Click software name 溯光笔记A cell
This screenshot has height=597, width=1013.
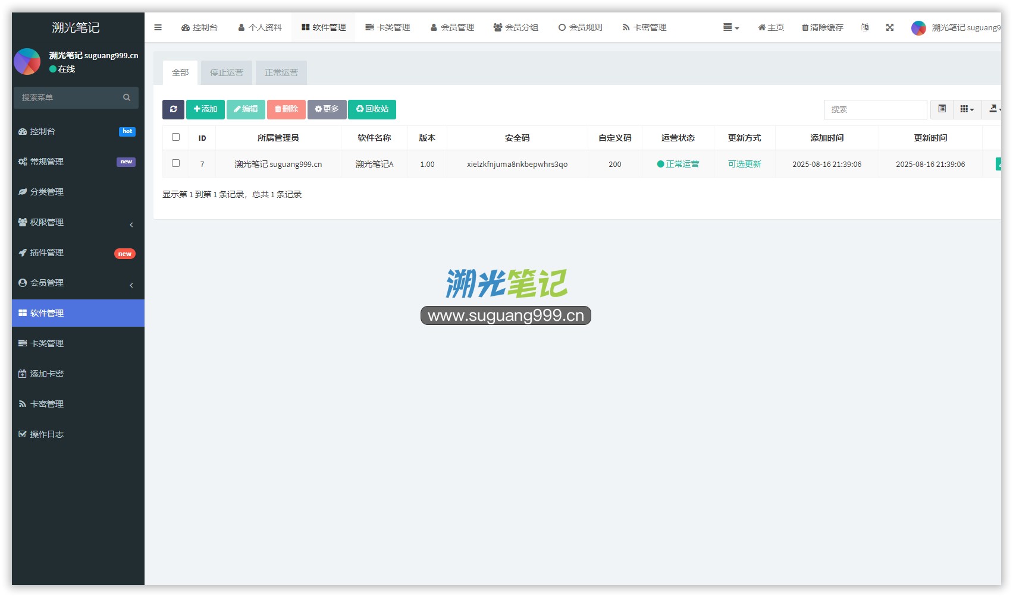coord(374,164)
